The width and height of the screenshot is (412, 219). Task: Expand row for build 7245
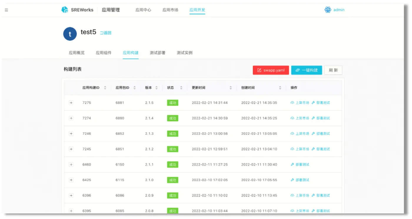click(71, 149)
